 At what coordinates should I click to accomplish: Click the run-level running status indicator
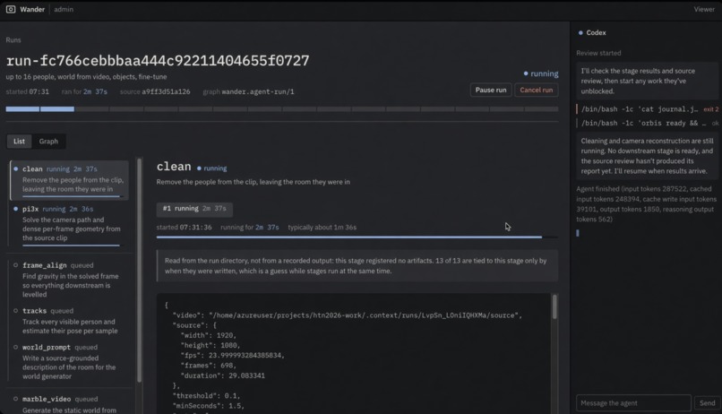[x=540, y=73]
